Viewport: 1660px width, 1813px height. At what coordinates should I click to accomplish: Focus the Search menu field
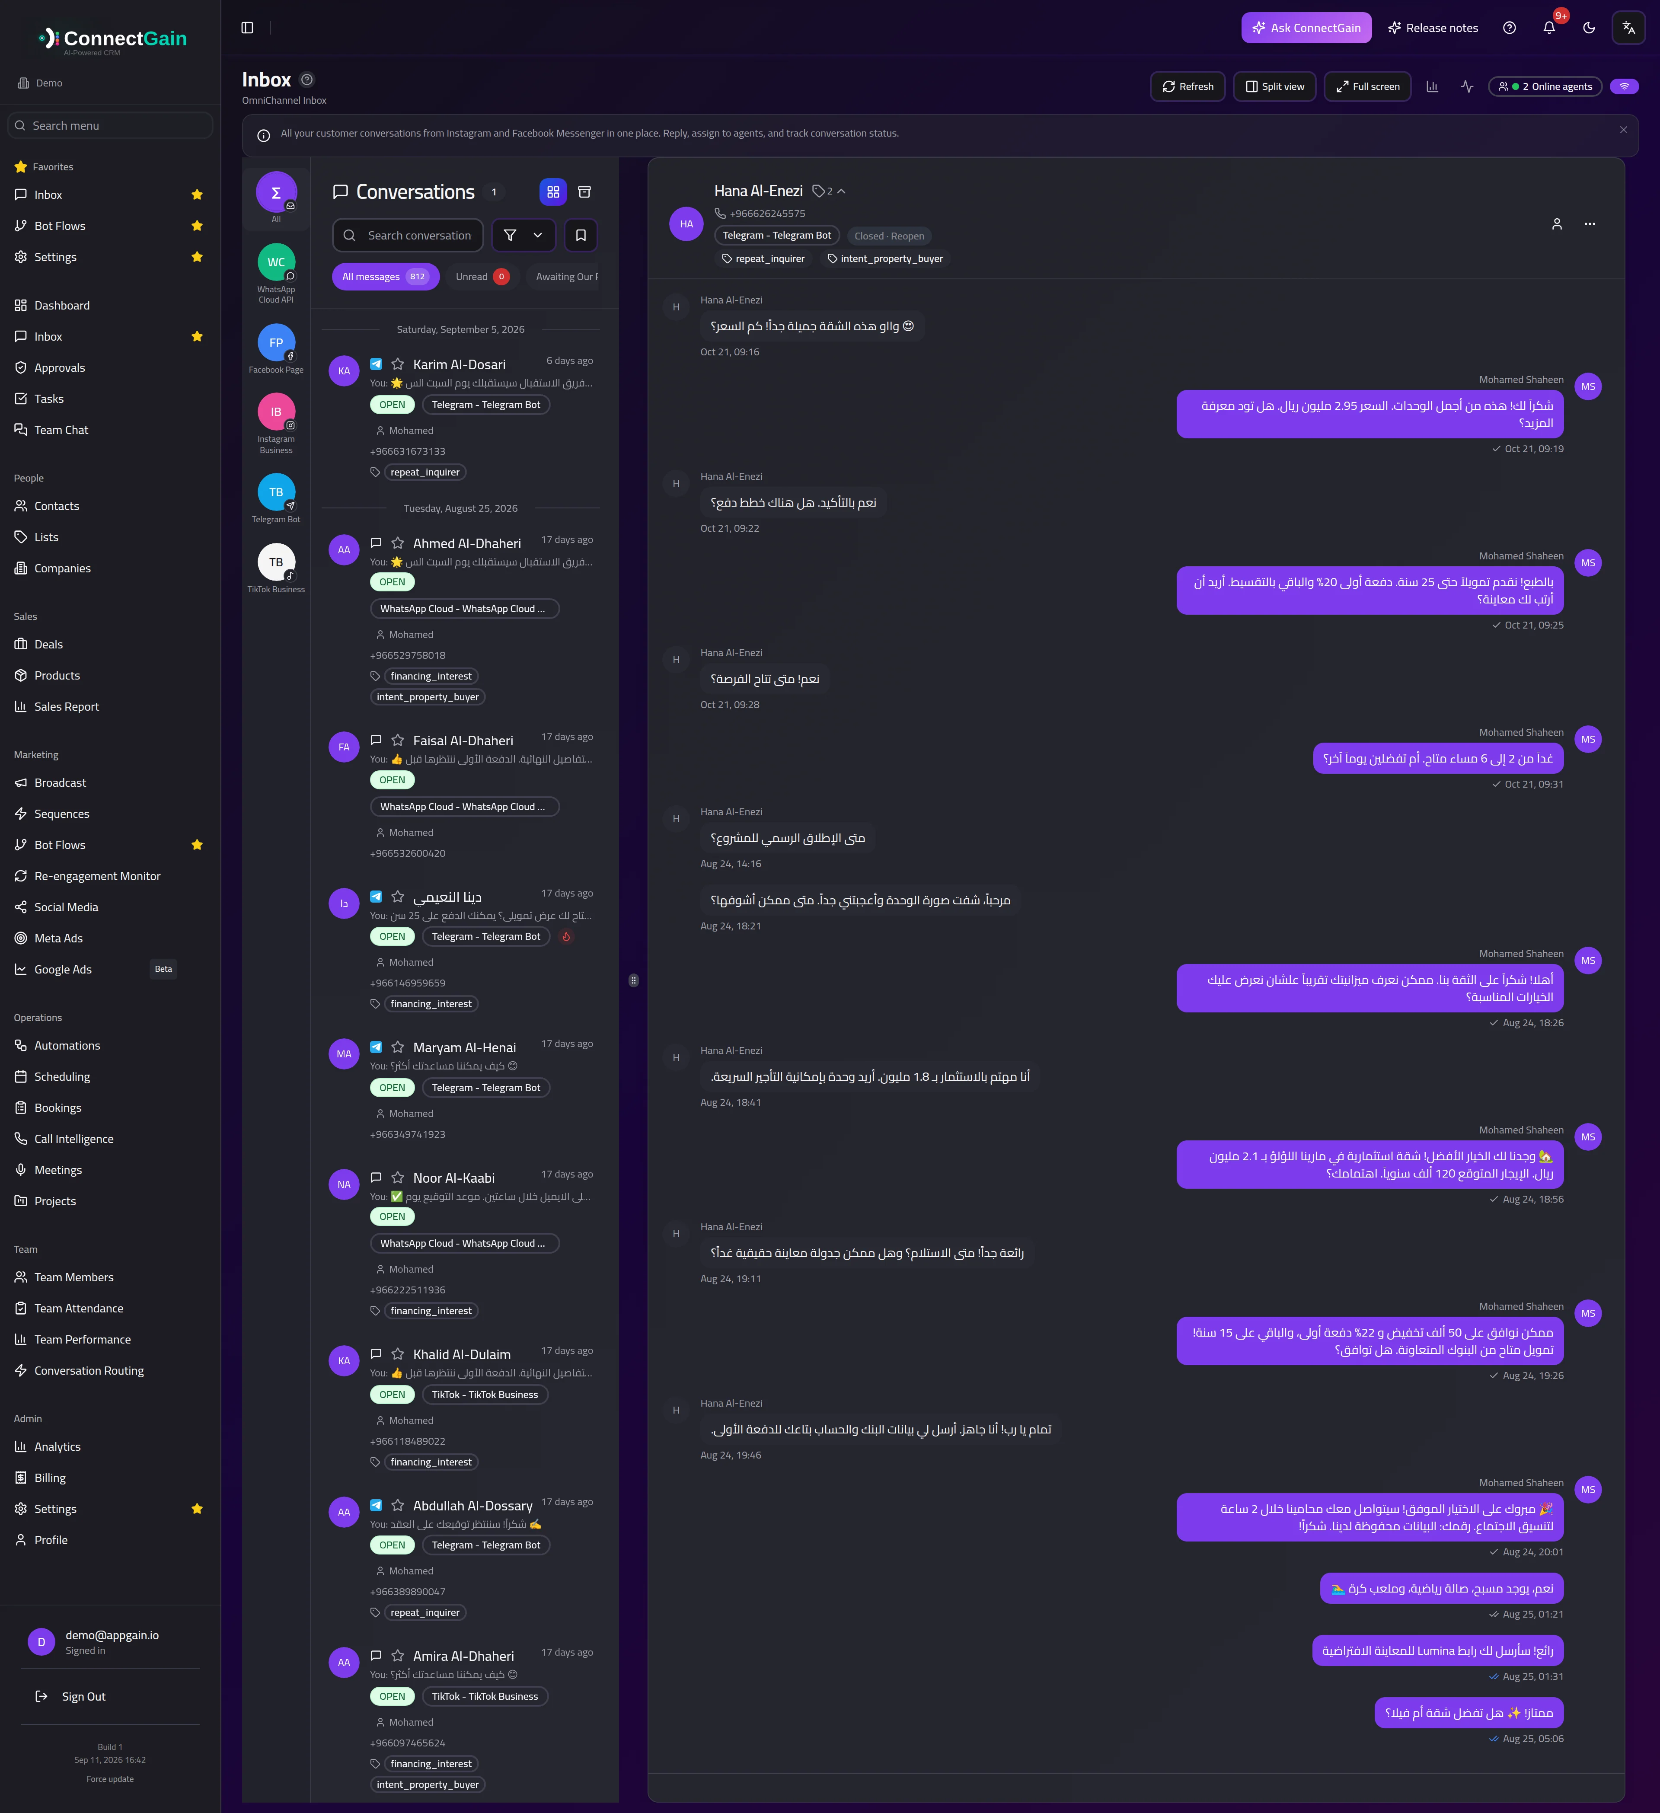coord(111,125)
